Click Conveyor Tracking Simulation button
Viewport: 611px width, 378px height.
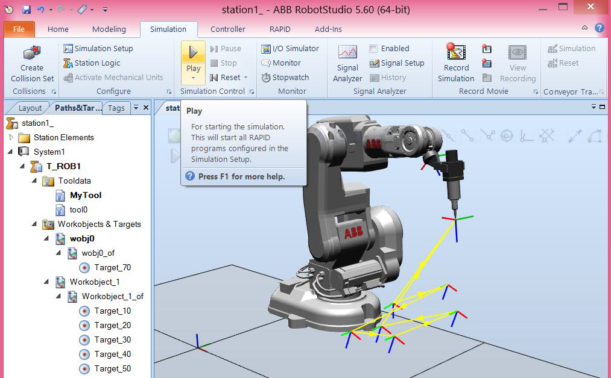point(571,49)
